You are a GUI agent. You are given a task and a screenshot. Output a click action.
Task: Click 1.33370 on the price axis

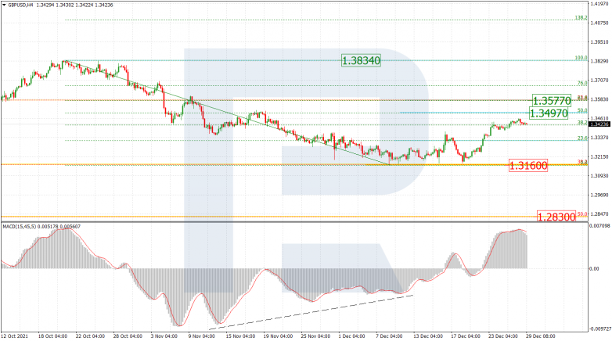(x=599, y=138)
